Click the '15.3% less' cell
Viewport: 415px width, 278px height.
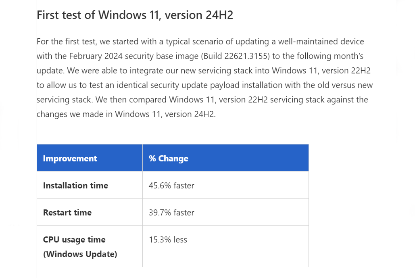225,246
